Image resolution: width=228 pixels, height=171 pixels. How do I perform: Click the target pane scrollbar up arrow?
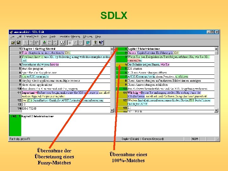pyautogui.click(x=216, y=49)
